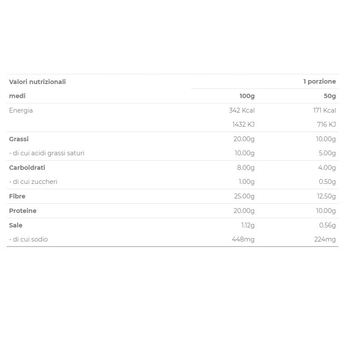Click the '1.12g' salt value
The width and height of the screenshot is (352, 352).
248,225
